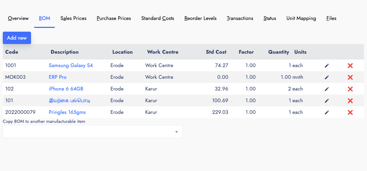
Task: Delete the Samsung Galaxy S4 BOM row
Action: pyautogui.click(x=350, y=66)
